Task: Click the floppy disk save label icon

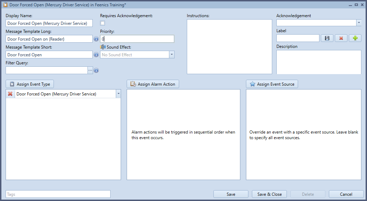Action: 327,38
